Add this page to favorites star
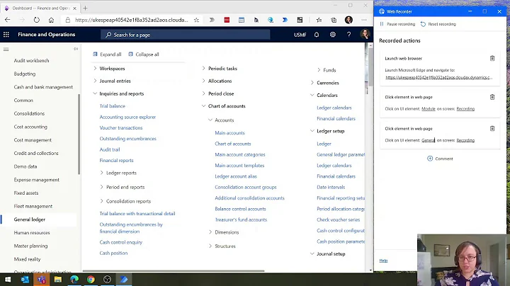Screen dimensions: 510x286 pos(196,20)
